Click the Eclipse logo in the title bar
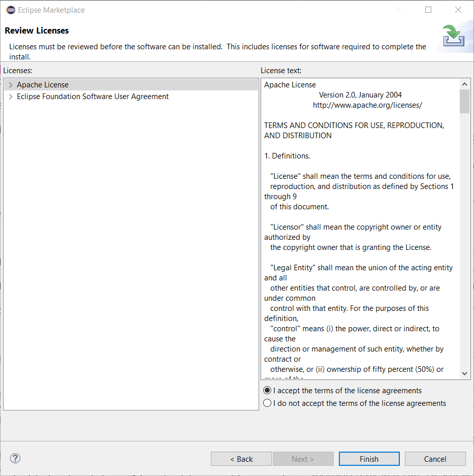The height and width of the screenshot is (476, 474). 10,10
